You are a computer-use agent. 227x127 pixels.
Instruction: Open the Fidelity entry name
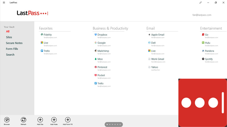48,35
